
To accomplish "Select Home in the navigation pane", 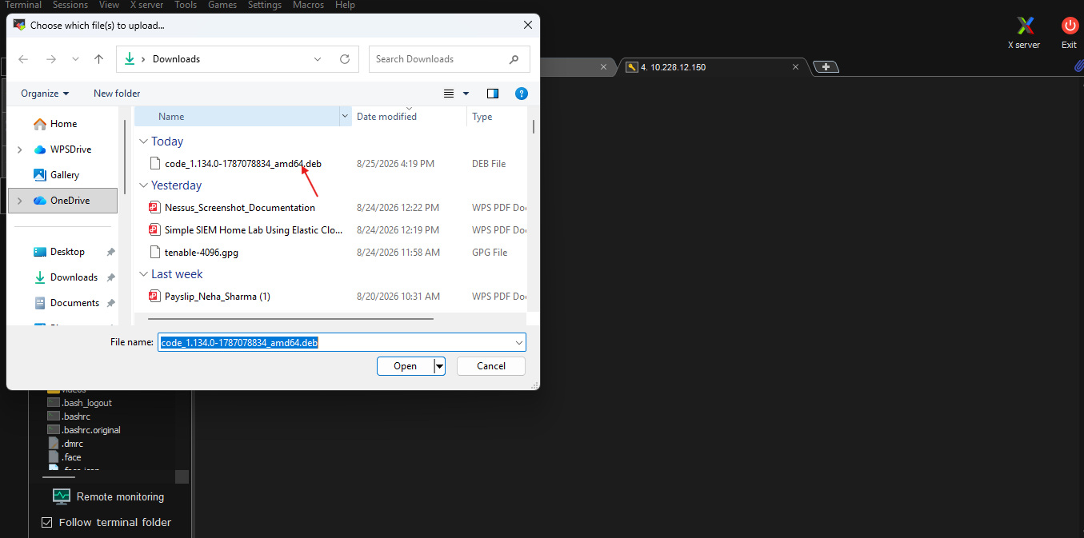I will tap(63, 124).
